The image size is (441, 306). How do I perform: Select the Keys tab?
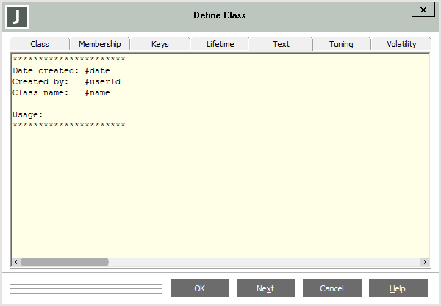(x=159, y=44)
